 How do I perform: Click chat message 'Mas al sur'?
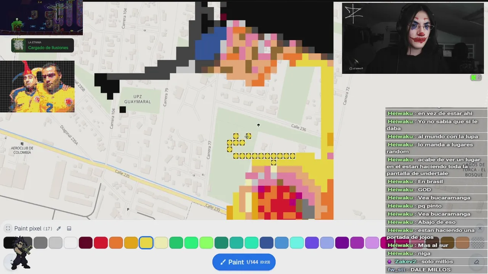coord(433,245)
